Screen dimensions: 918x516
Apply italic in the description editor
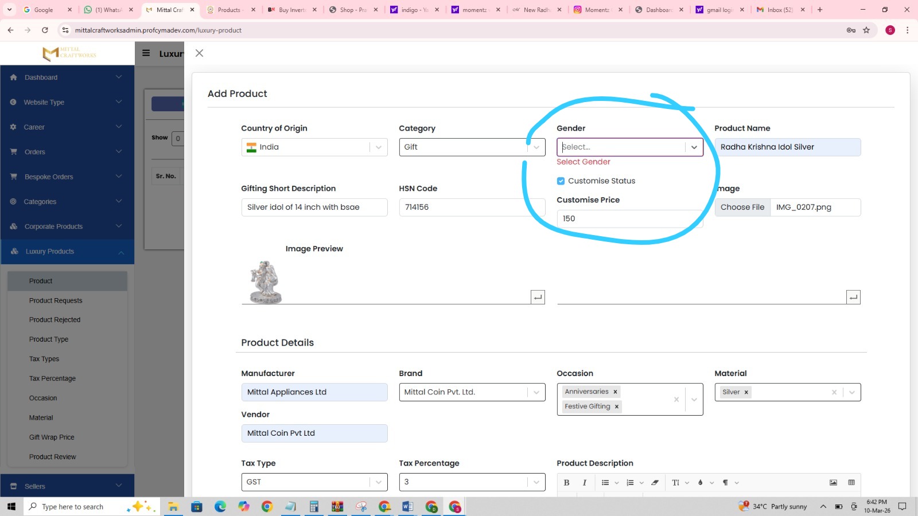(584, 483)
